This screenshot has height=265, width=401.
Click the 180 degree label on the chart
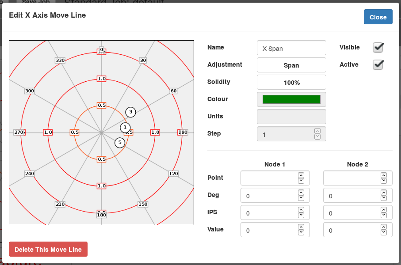point(101,215)
